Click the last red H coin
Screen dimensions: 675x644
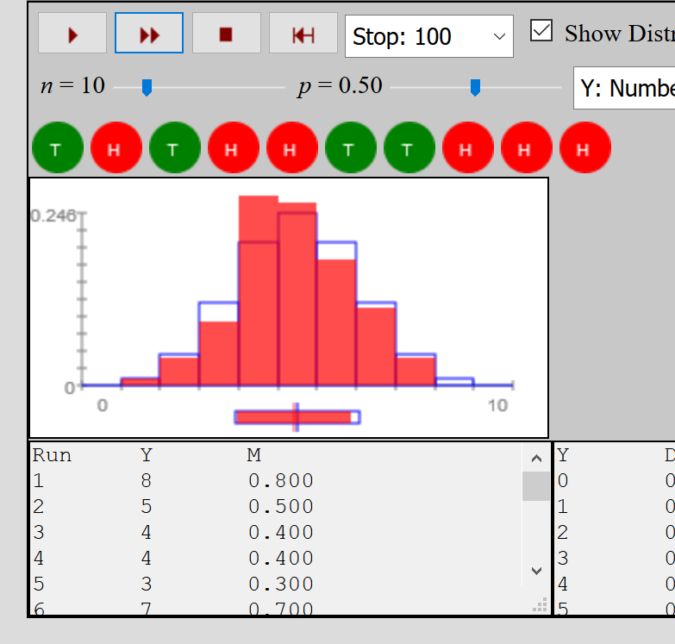tap(585, 147)
